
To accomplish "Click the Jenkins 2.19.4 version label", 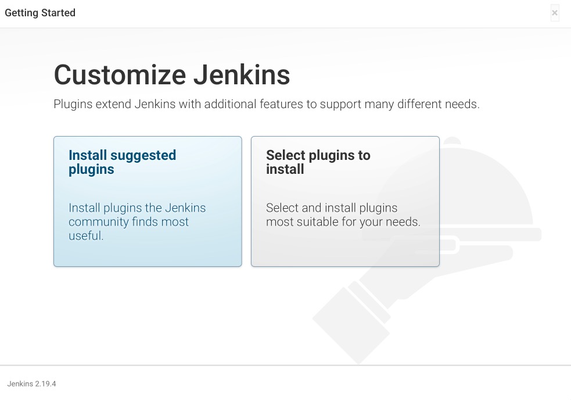I will [x=31, y=384].
